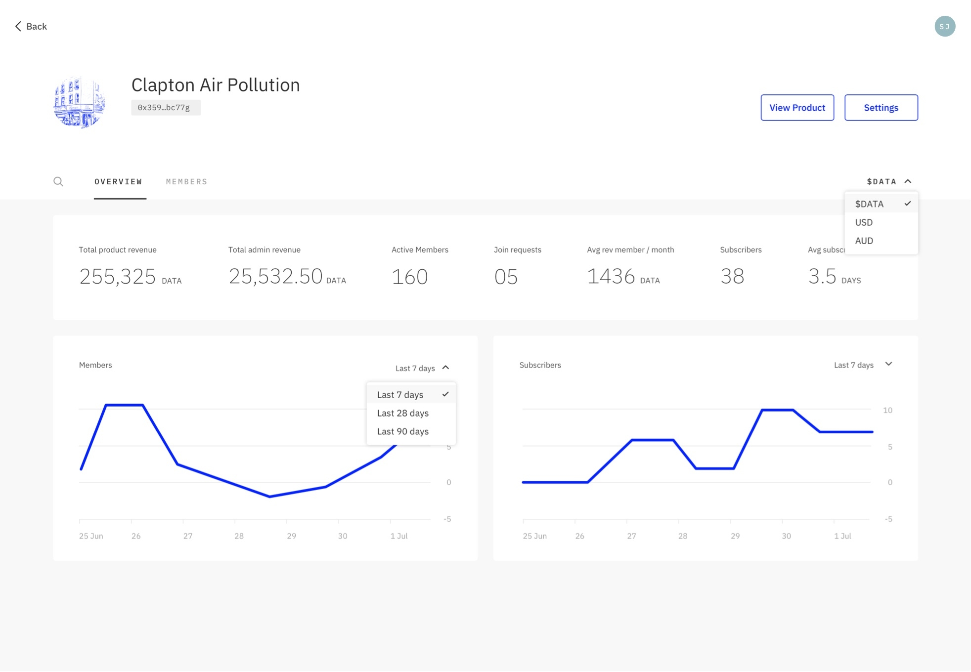Open Settings for this product
The image size is (971, 672).
pyautogui.click(x=881, y=107)
